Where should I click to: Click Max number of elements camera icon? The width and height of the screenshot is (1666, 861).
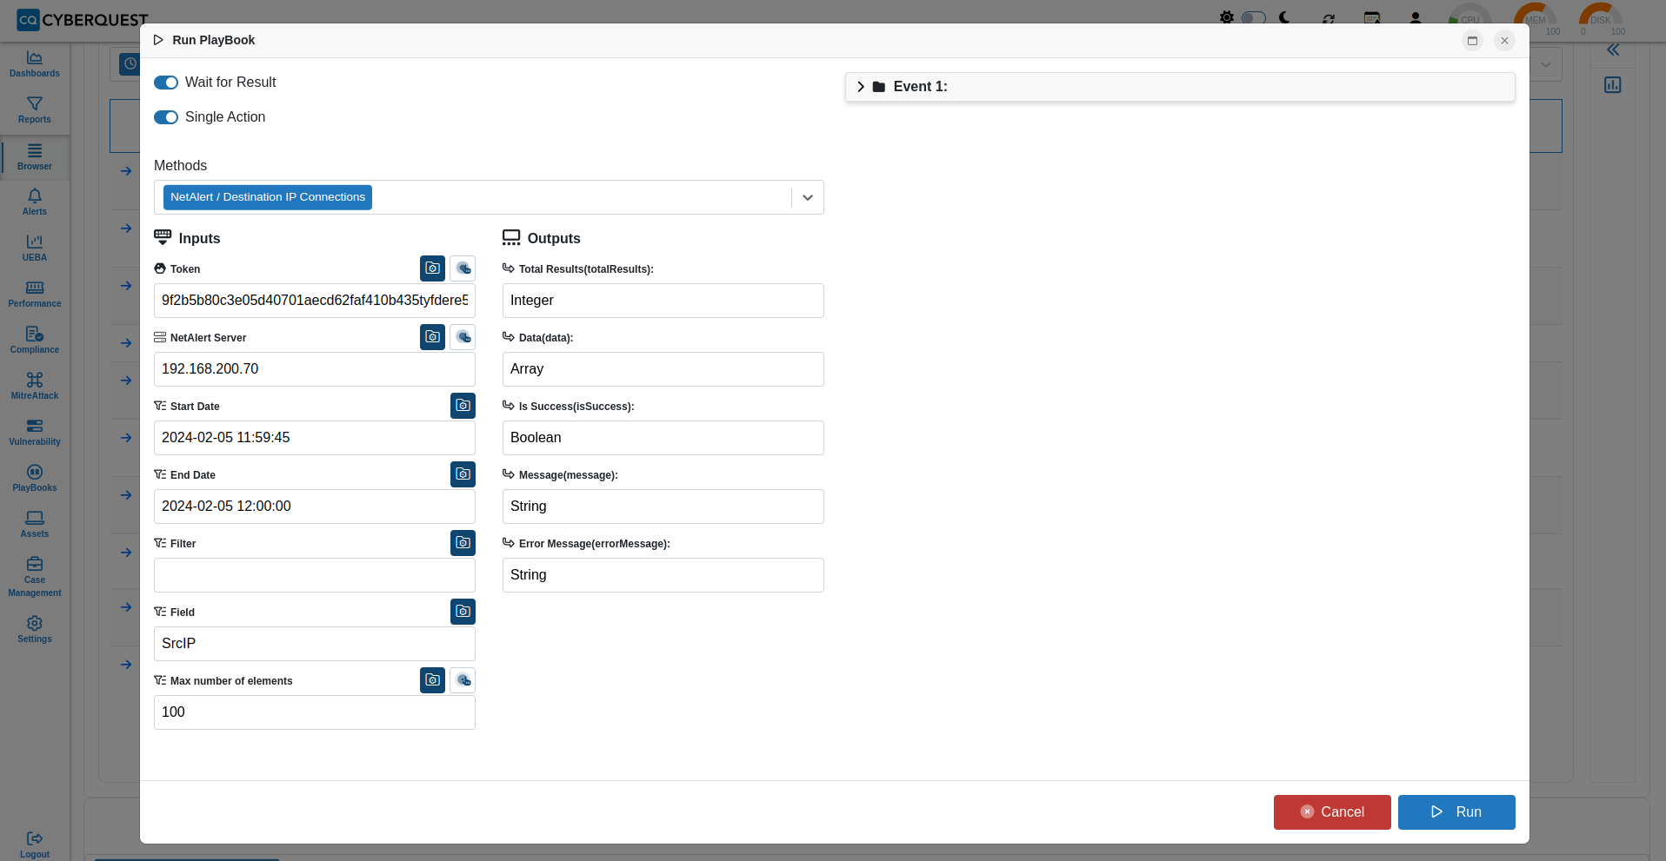[432, 680]
